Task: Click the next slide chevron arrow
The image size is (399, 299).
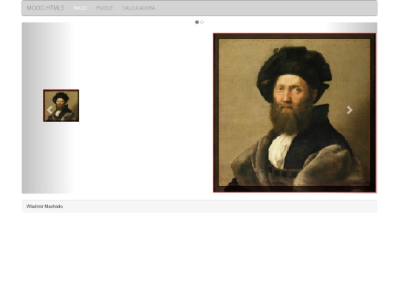Action: coord(349,110)
